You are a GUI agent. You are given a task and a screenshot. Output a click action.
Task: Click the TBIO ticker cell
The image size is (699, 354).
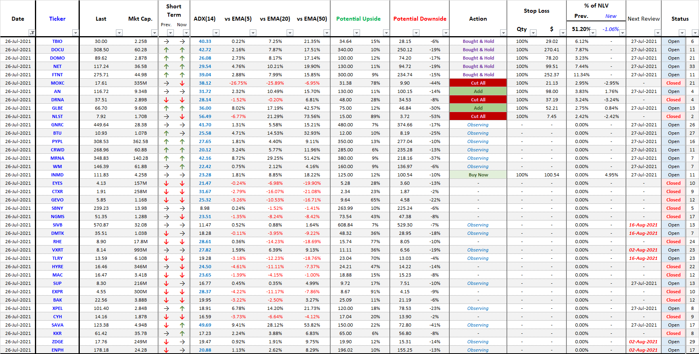tap(57, 41)
